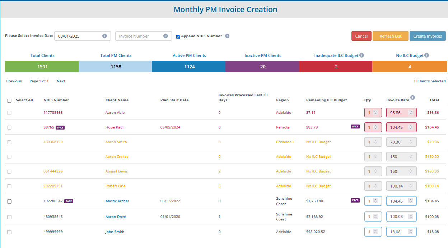Open client Aaron Dove link
The height and width of the screenshot is (248, 448).
116,217
